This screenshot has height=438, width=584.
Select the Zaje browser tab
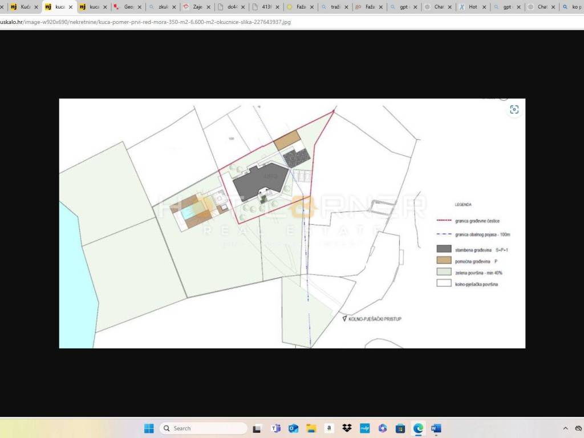[x=197, y=7]
